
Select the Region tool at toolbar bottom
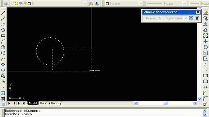(x=3, y=104)
